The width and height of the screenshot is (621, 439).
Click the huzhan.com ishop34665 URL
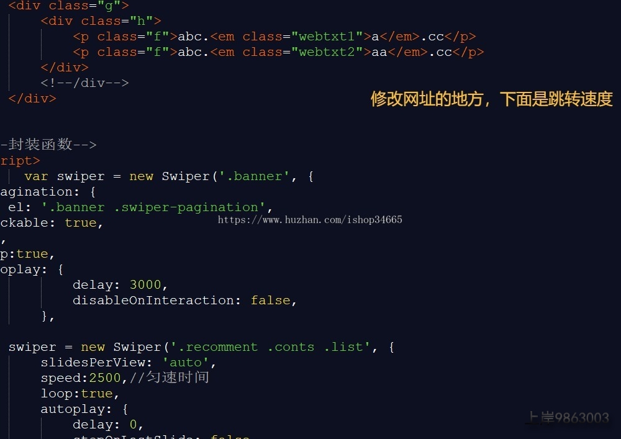point(310,220)
